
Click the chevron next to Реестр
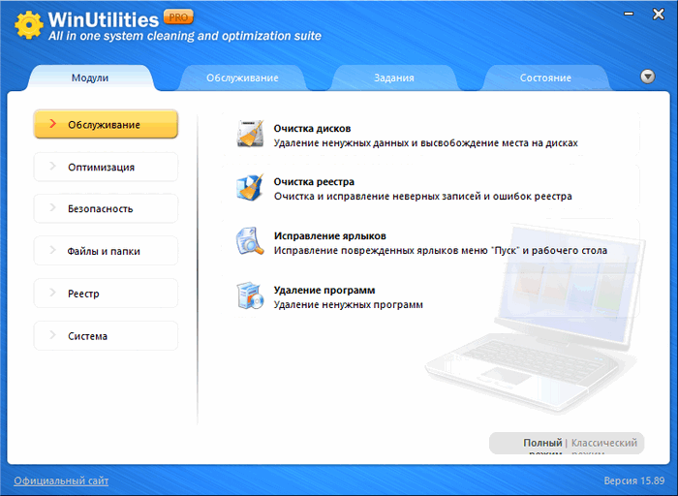click(x=52, y=293)
